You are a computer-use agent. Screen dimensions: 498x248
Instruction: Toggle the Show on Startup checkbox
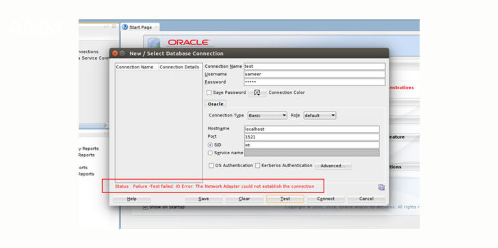pyautogui.click(x=145, y=207)
